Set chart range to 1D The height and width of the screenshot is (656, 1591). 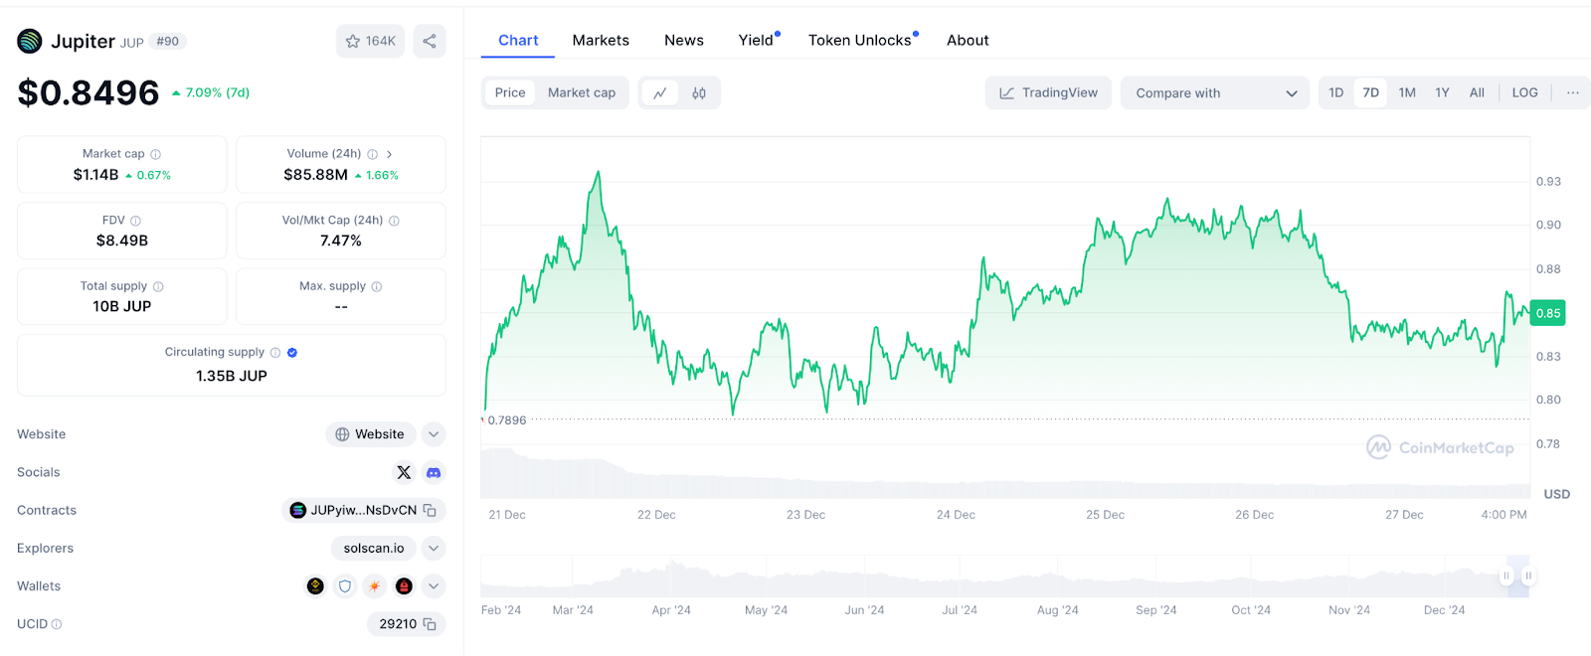[x=1336, y=92]
